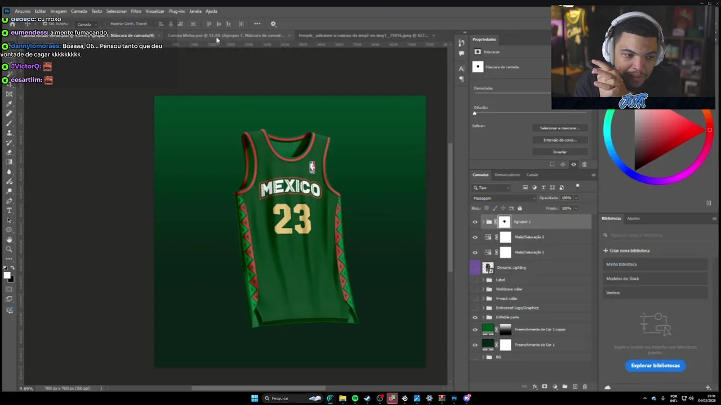Viewport: 721px width, 405px height.
Task: Open the Passagem blend mode dropdown
Action: (x=504, y=198)
